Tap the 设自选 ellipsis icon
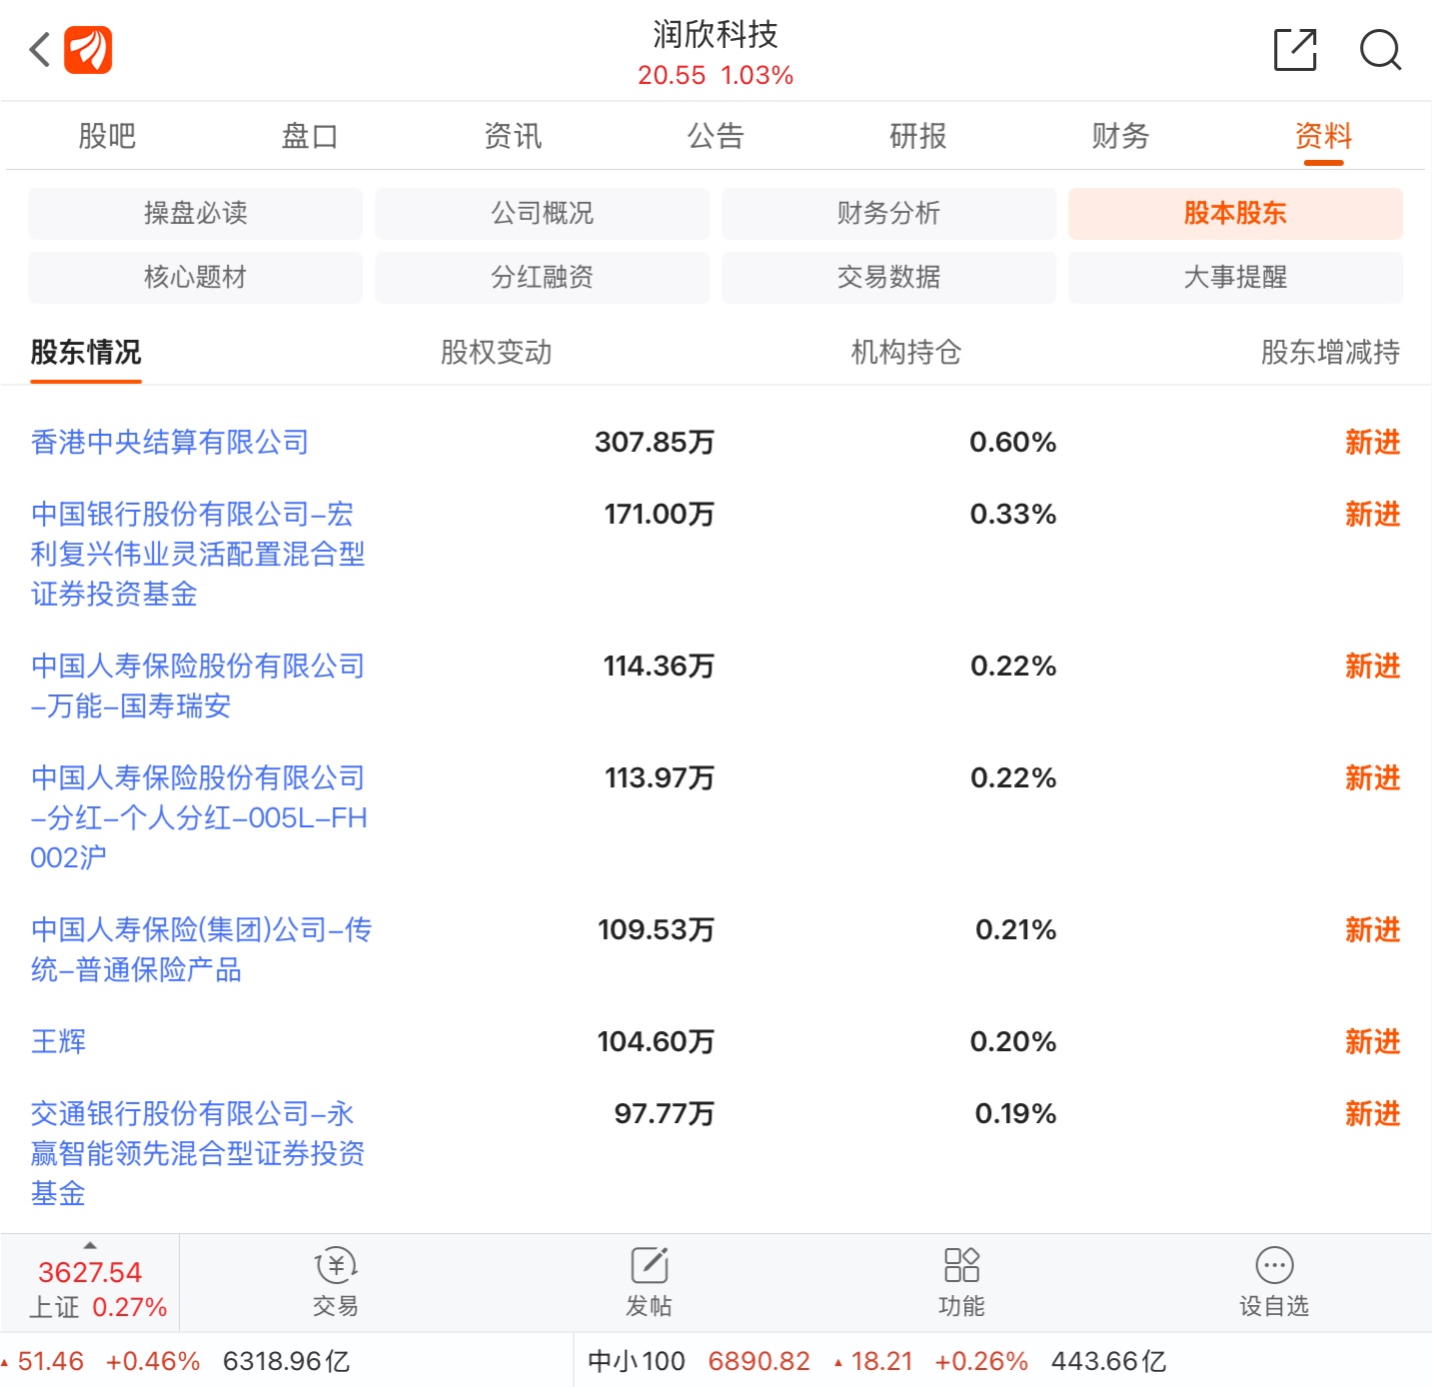The image size is (1432, 1387). pyautogui.click(x=1274, y=1266)
